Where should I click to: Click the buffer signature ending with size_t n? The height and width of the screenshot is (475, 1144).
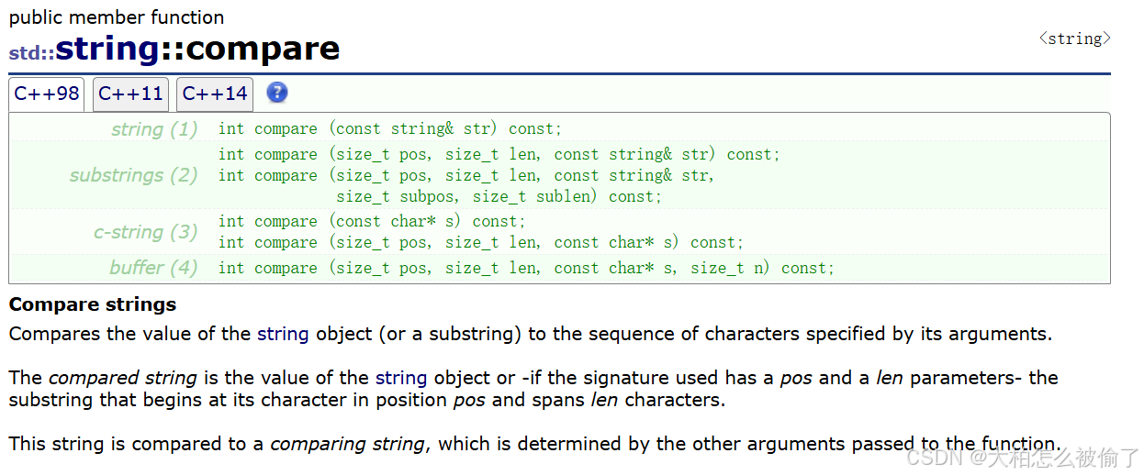(527, 268)
